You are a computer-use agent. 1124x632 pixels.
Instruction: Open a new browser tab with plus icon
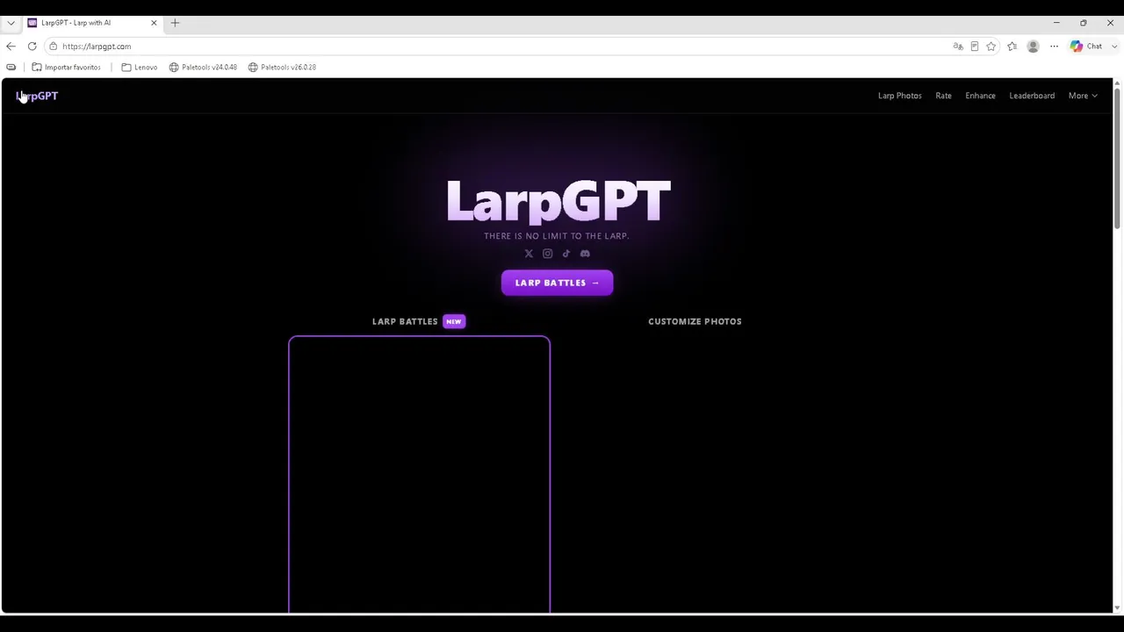[x=175, y=23]
